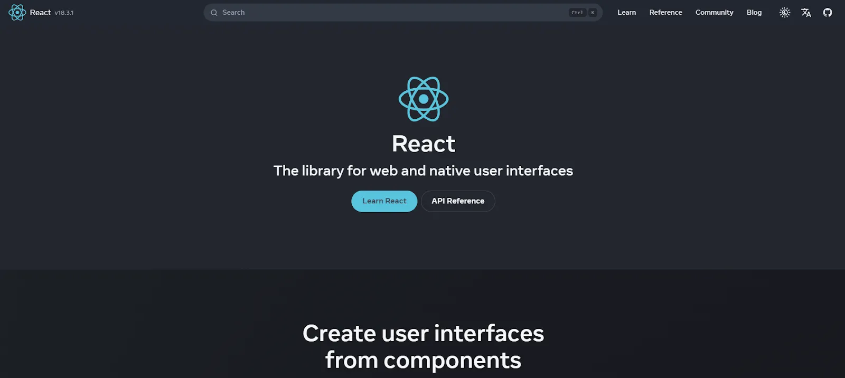This screenshot has width=845, height=378.
Task: Toggle light mode with the sun icon
Action: coord(785,13)
